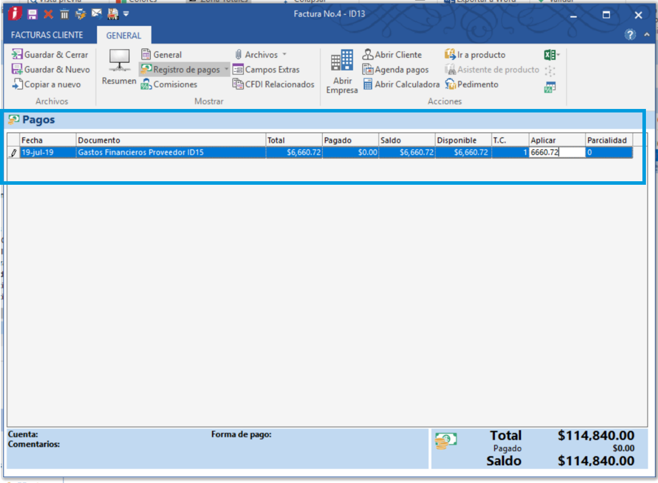Open the quick access toolbar customize arrow

point(126,14)
